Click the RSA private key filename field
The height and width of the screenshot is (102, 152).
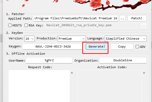(x=92, y=25)
